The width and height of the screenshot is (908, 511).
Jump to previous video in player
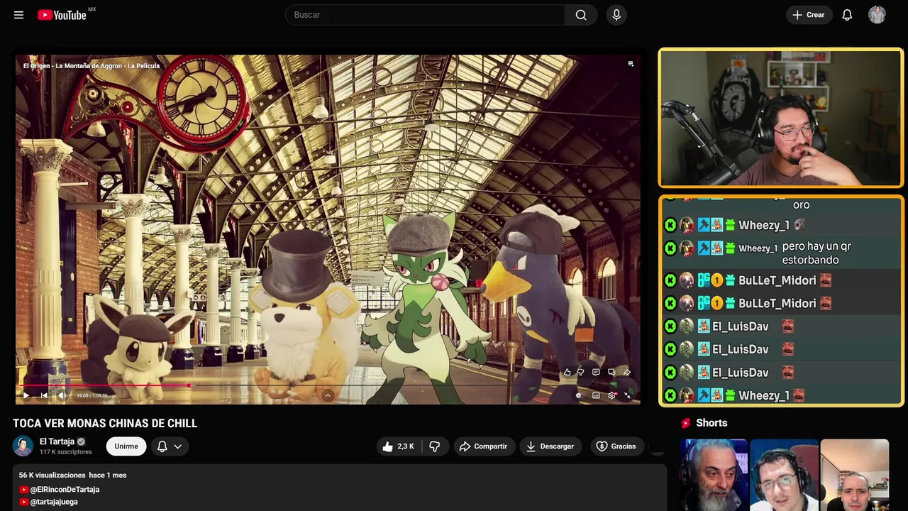(x=44, y=395)
